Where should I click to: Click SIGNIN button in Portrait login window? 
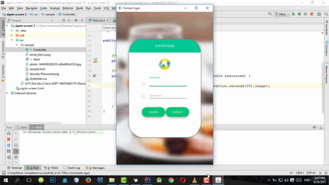tap(153, 112)
